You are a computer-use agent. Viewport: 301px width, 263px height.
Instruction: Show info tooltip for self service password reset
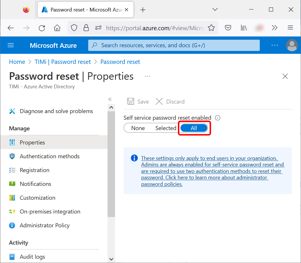pyautogui.click(x=217, y=118)
